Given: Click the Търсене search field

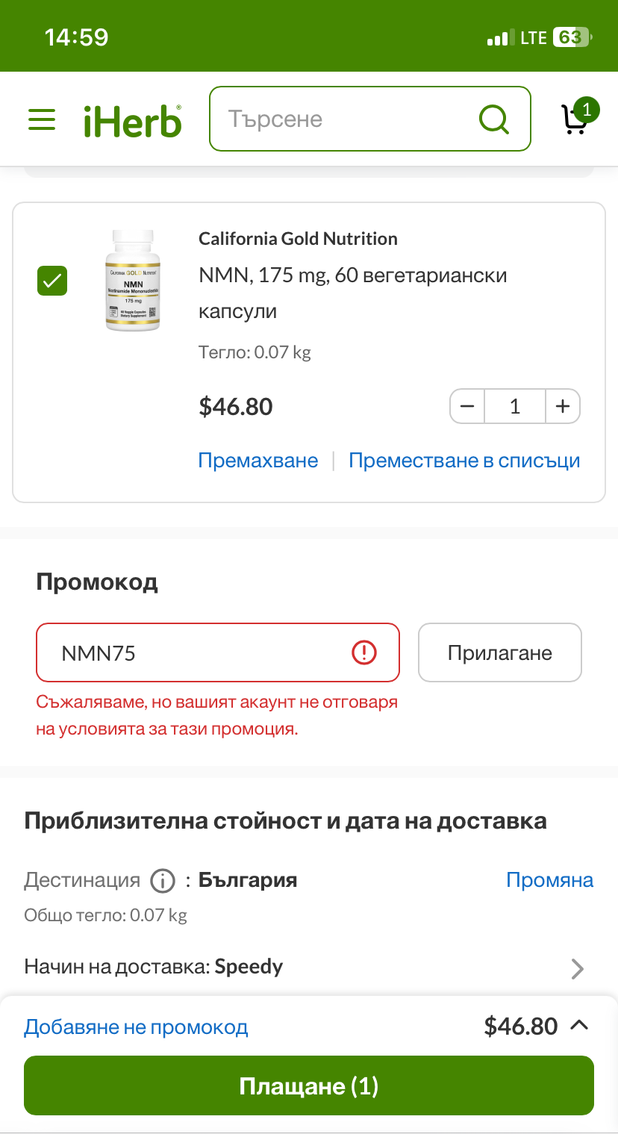Looking at the screenshot, I should 343,119.
